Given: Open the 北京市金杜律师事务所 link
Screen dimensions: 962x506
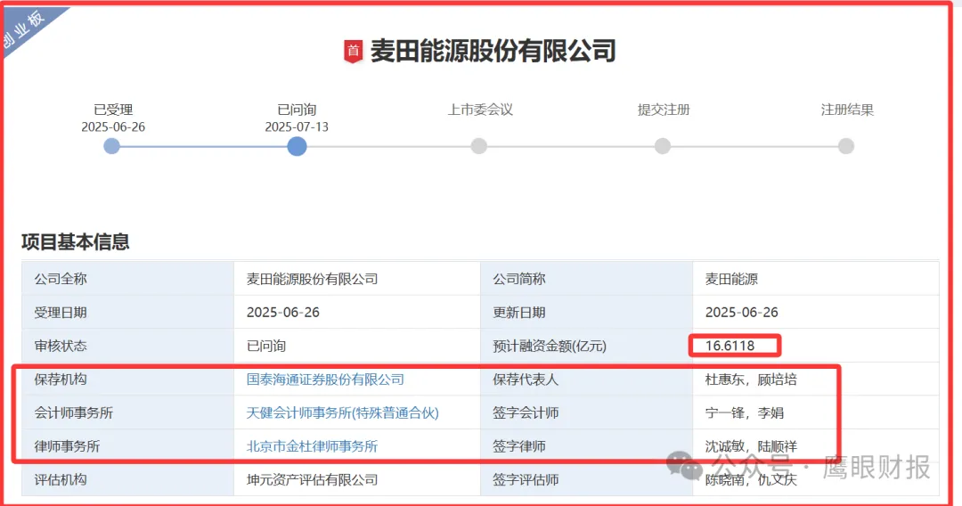Looking at the screenshot, I should click(313, 446).
